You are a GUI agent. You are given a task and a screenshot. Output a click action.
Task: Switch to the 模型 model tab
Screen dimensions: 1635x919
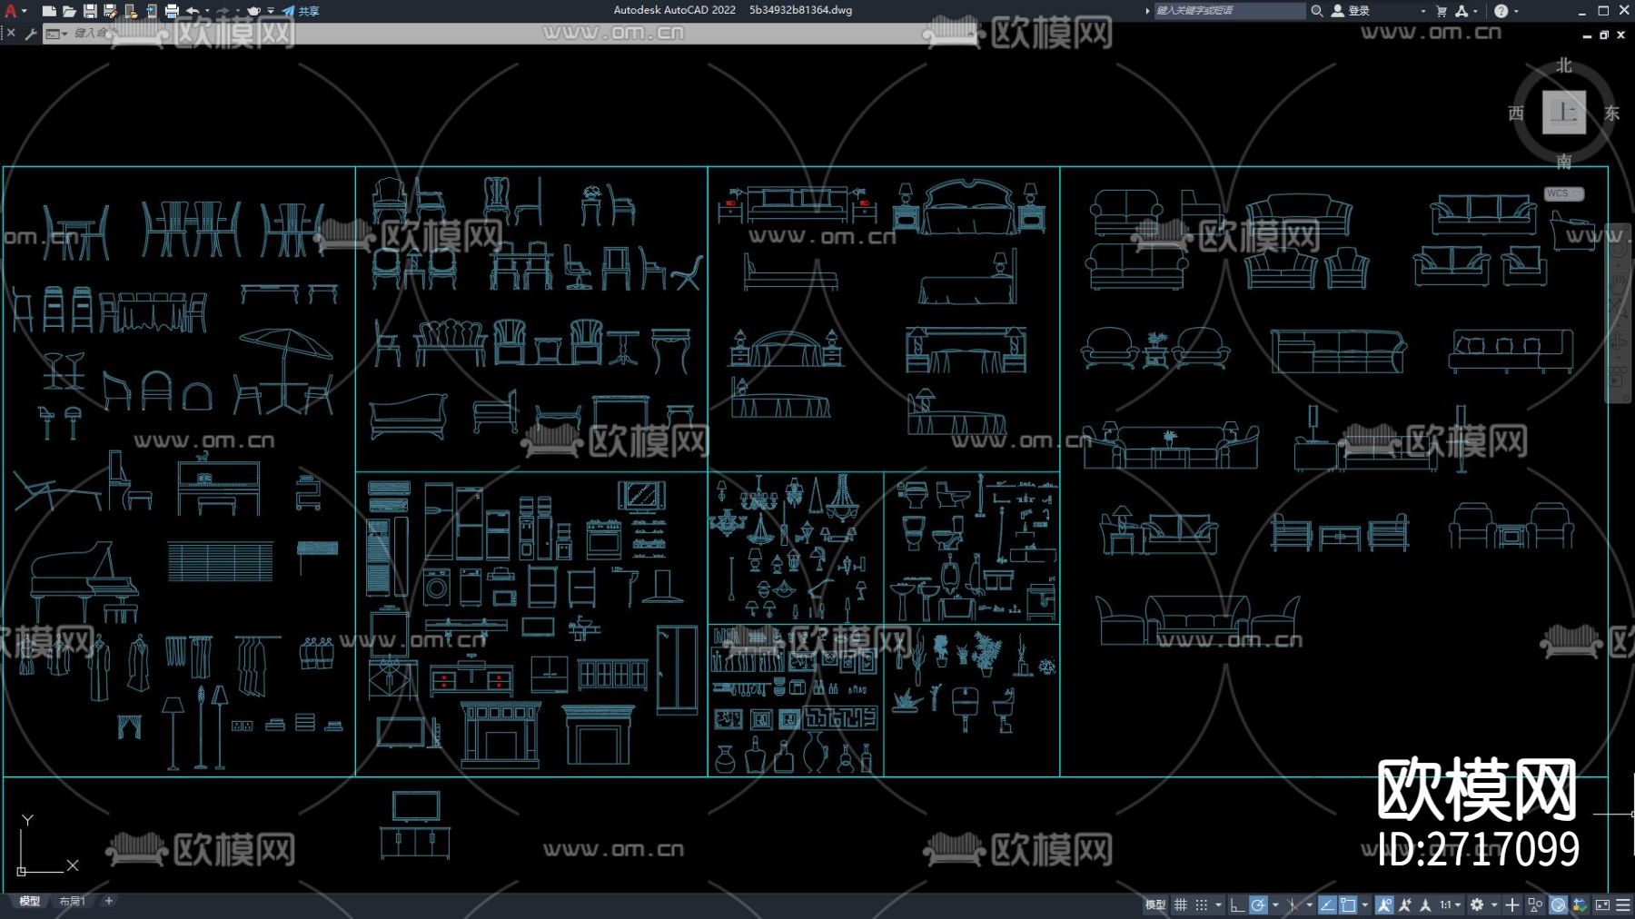click(x=30, y=902)
